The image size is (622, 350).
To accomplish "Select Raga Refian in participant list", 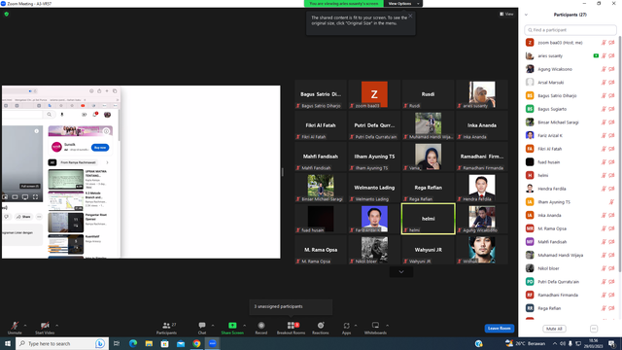I will pyautogui.click(x=570, y=308).
